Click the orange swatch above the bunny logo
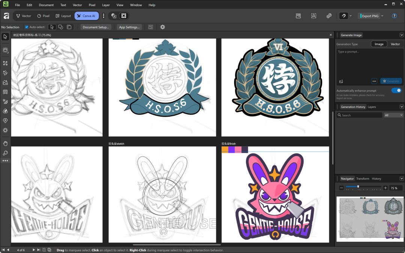Viewport: 405px width, 253px height. [x=225, y=150]
